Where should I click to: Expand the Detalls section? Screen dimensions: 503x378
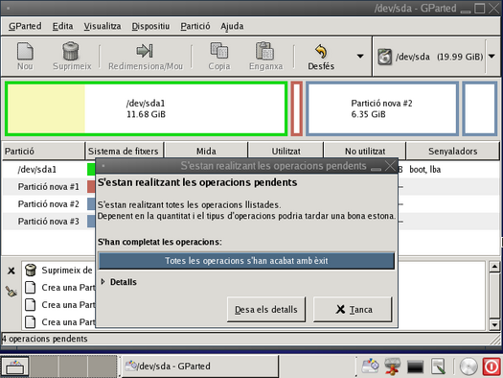point(119,282)
